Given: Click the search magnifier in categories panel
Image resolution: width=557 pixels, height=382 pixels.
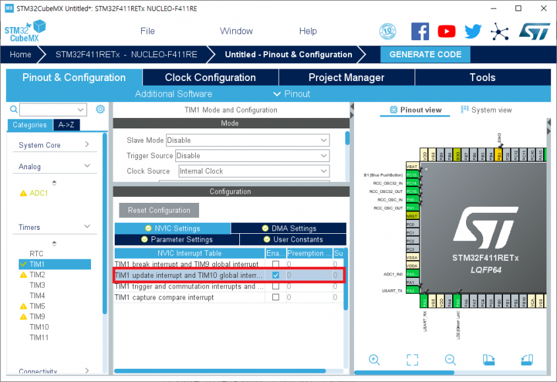Looking at the screenshot, I should [13, 109].
